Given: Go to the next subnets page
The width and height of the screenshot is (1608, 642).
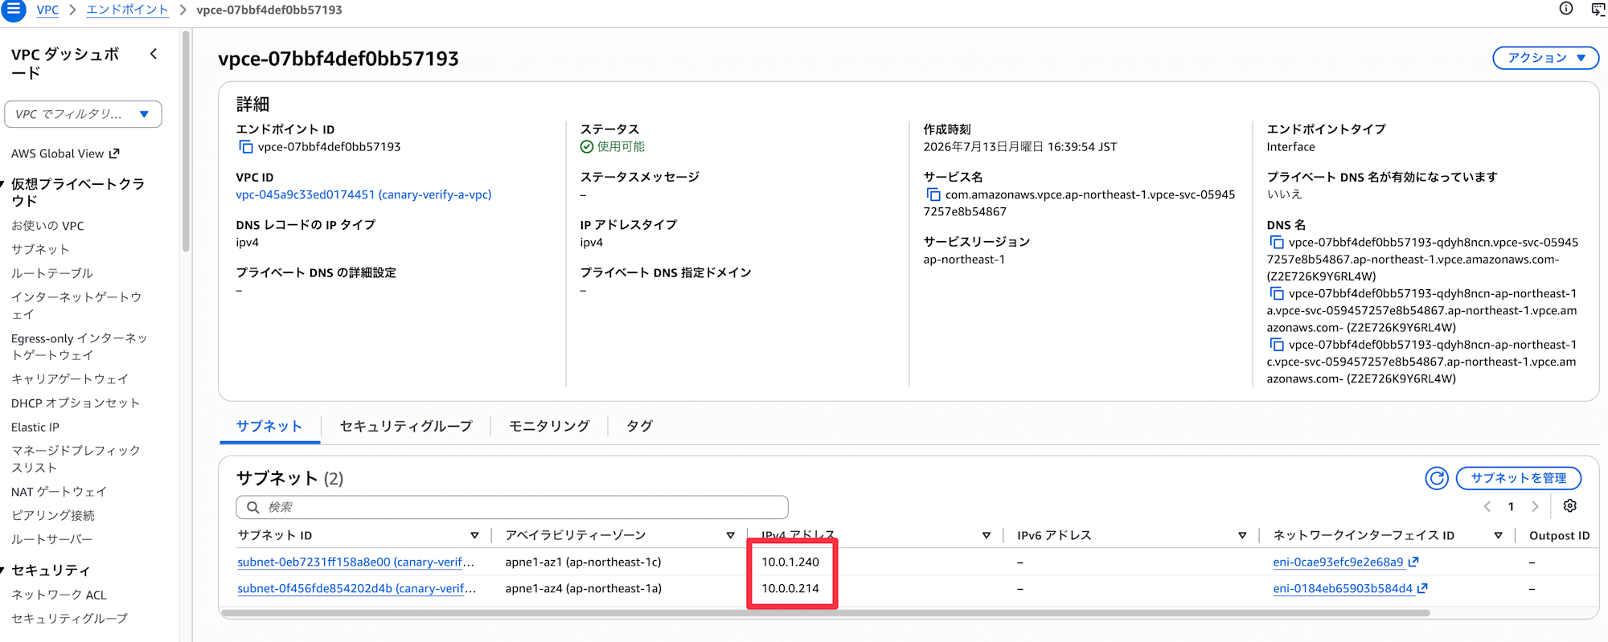Looking at the screenshot, I should [x=1535, y=506].
